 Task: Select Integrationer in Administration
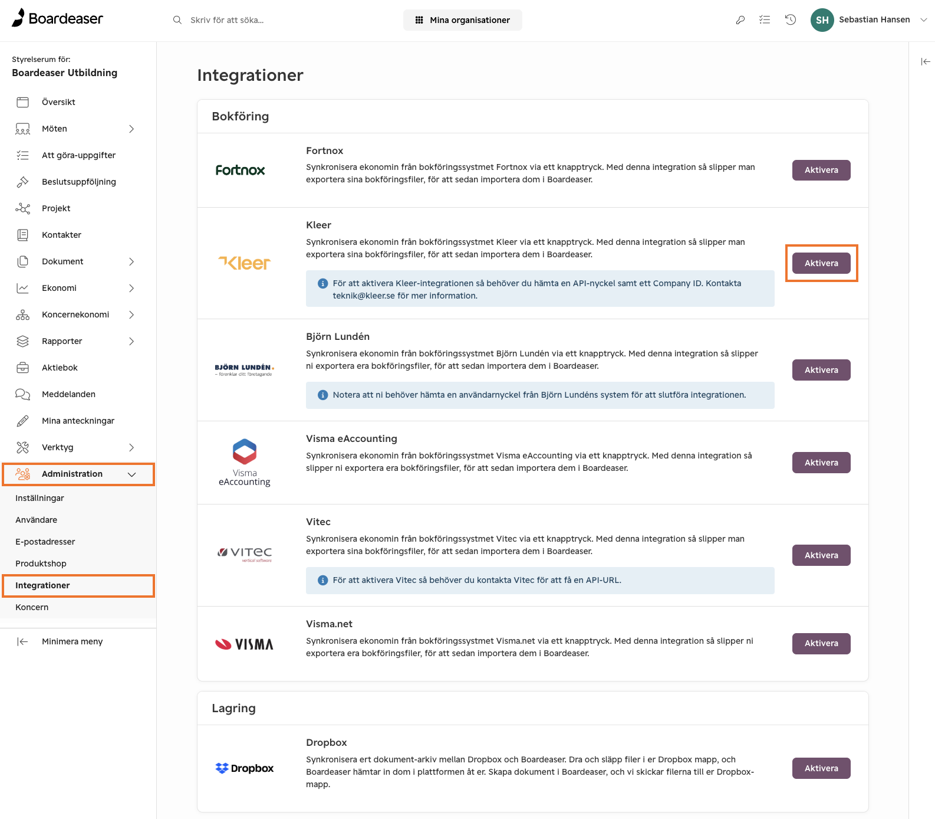[x=42, y=585]
